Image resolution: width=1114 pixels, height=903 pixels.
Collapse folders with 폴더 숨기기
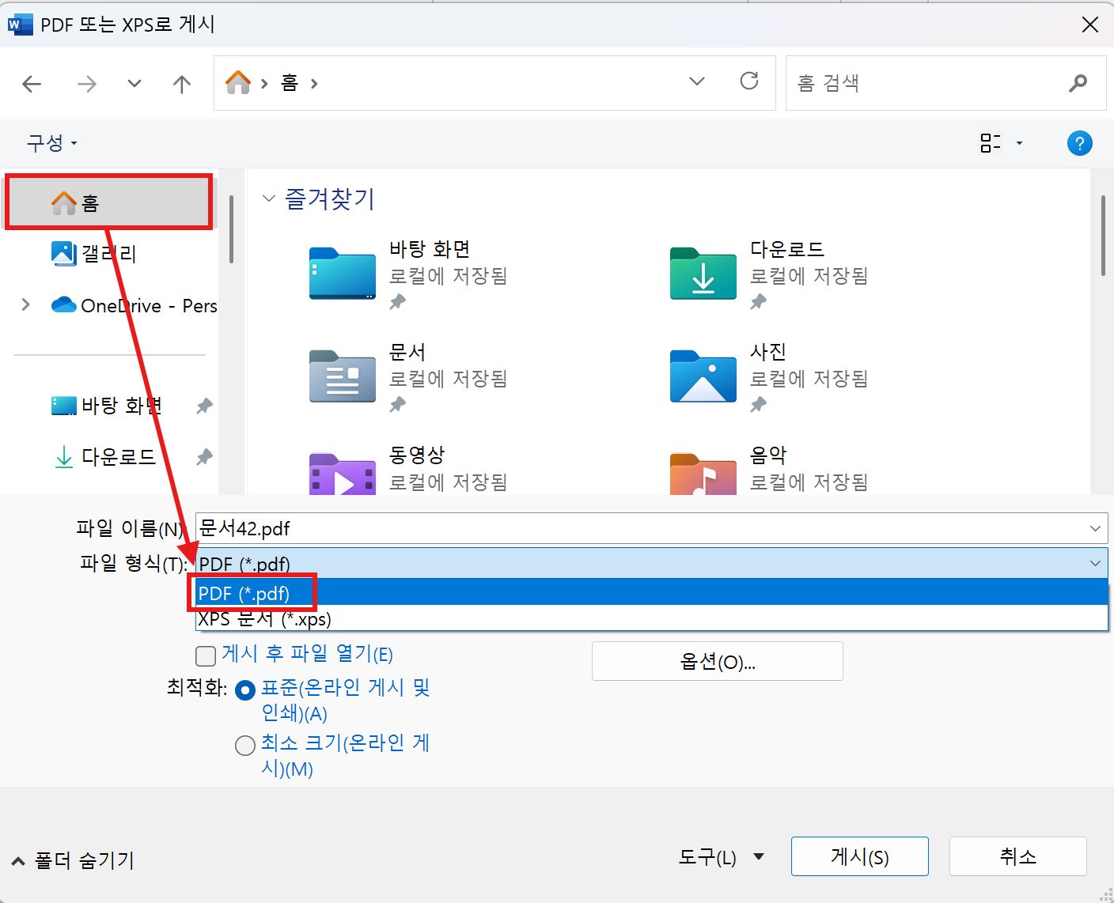click(x=73, y=860)
